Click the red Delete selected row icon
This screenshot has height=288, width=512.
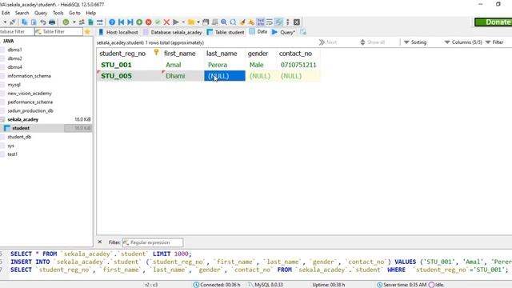coord(149,22)
